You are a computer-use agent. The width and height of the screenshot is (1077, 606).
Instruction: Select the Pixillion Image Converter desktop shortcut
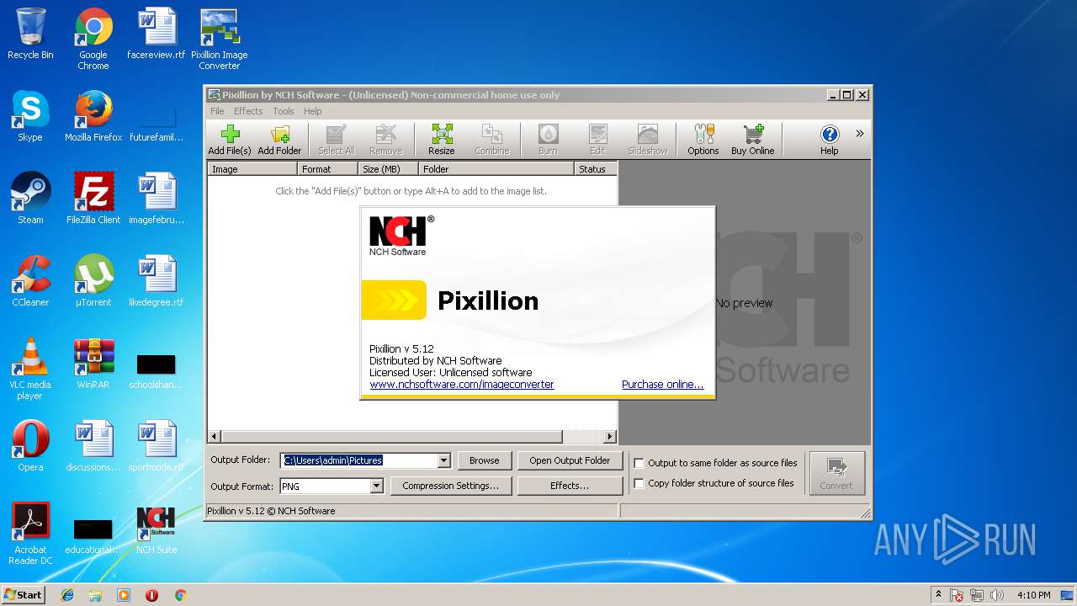[220, 40]
